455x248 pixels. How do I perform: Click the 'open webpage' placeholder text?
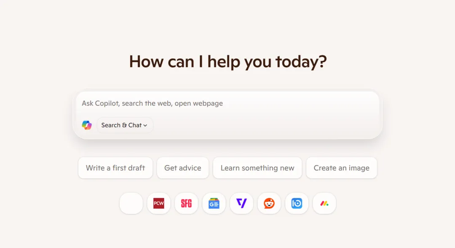[x=198, y=103]
